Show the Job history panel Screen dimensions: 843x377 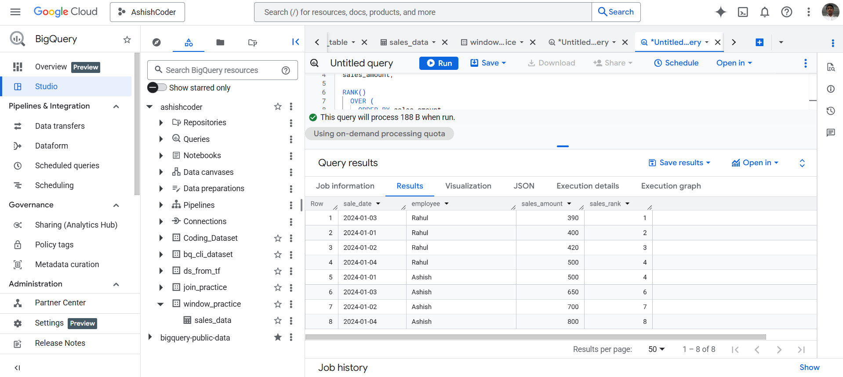tap(809, 367)
